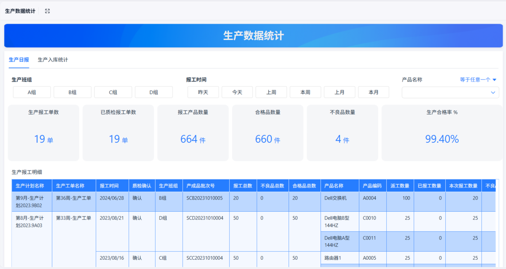
Task: Filter by B组 production team
Action: (x=73, y=92)
